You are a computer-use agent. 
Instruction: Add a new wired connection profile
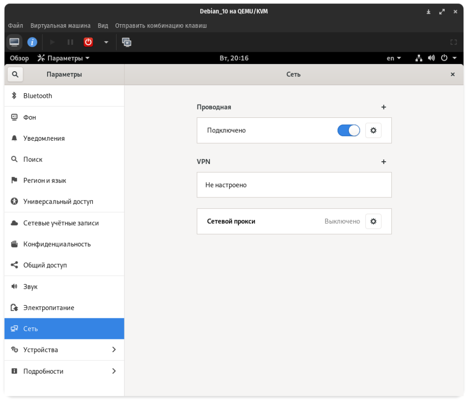[x=383, y=107]
